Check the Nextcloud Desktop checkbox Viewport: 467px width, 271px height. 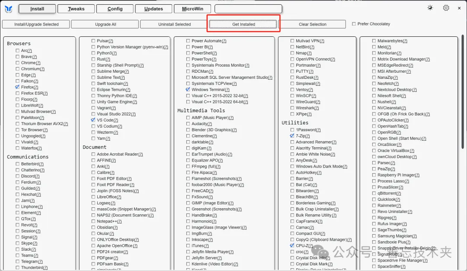[374, 90]
